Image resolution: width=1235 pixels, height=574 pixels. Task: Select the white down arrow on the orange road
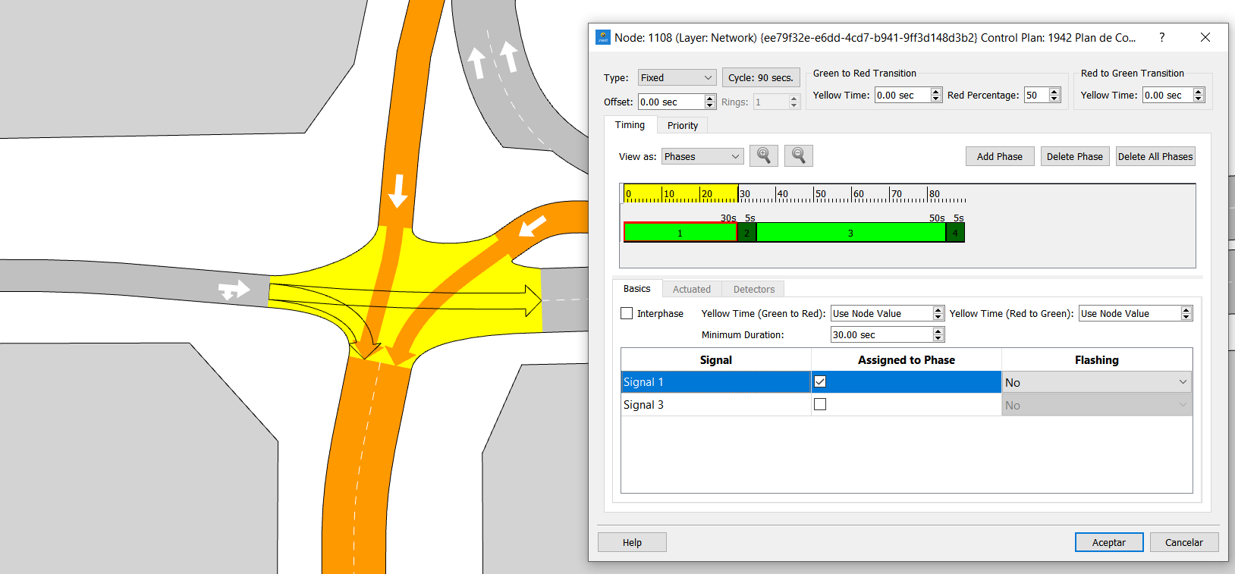[398, 191]
